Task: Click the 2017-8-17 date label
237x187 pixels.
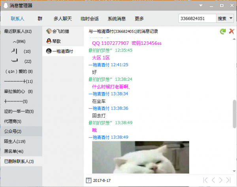Action: click(x=102, y=180)
